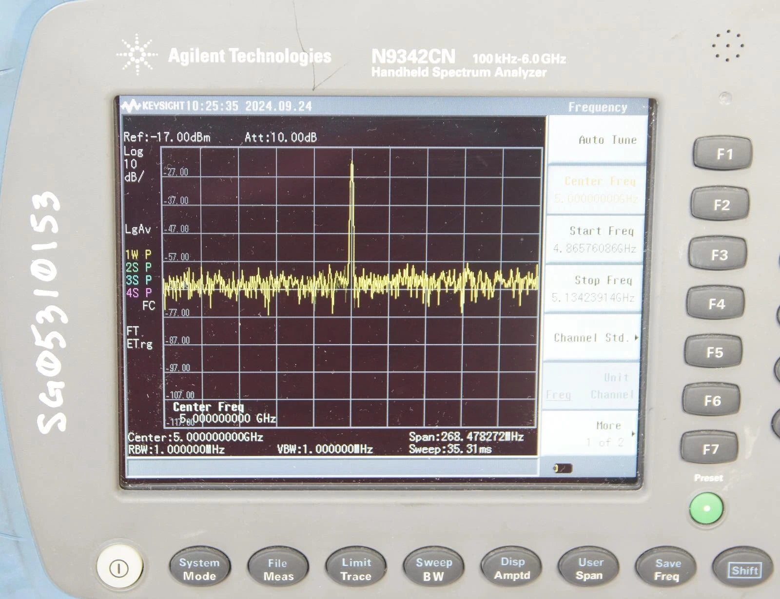Click the Center Freq entry value 5.000000000 GHz
This screenshot has width=780, height=599.
point(228,418)
